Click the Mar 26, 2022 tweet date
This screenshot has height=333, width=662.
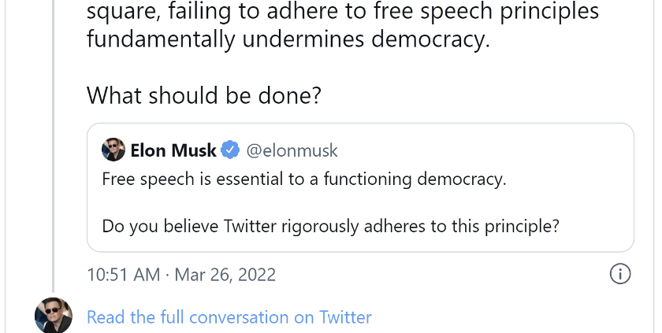[225, 275]
